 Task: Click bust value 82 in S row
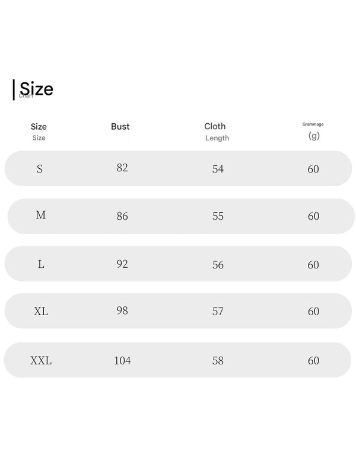(122, 168)
